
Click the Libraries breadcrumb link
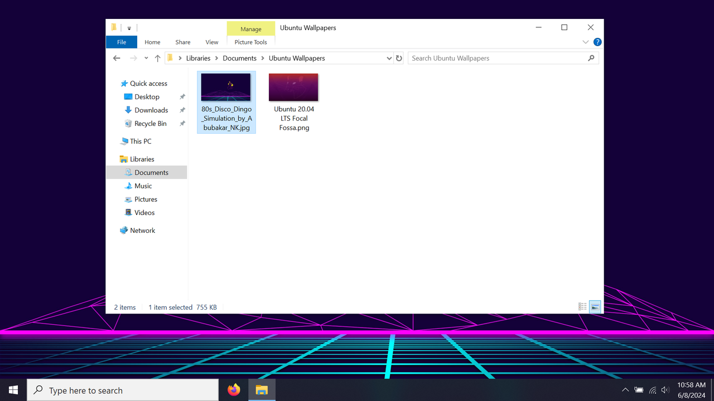tap(198, 58)
